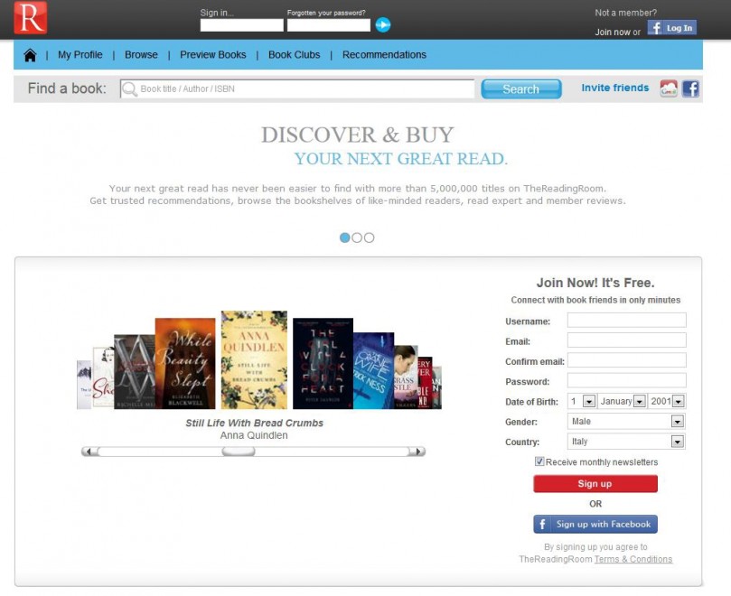The width and height of the screenshot is (731, 596).
Task: Toggle Receive monthly newsletters checkbox
Action: [539, 461]
